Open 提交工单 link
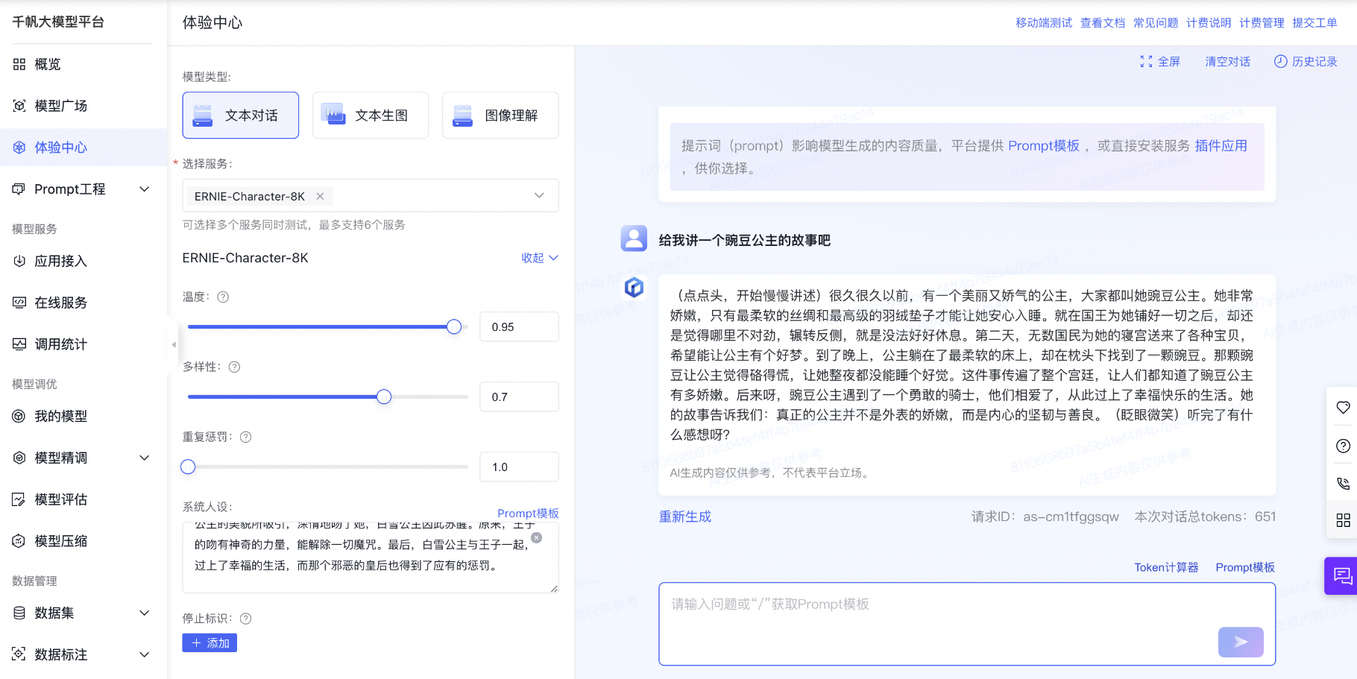 coord(1315,22)
